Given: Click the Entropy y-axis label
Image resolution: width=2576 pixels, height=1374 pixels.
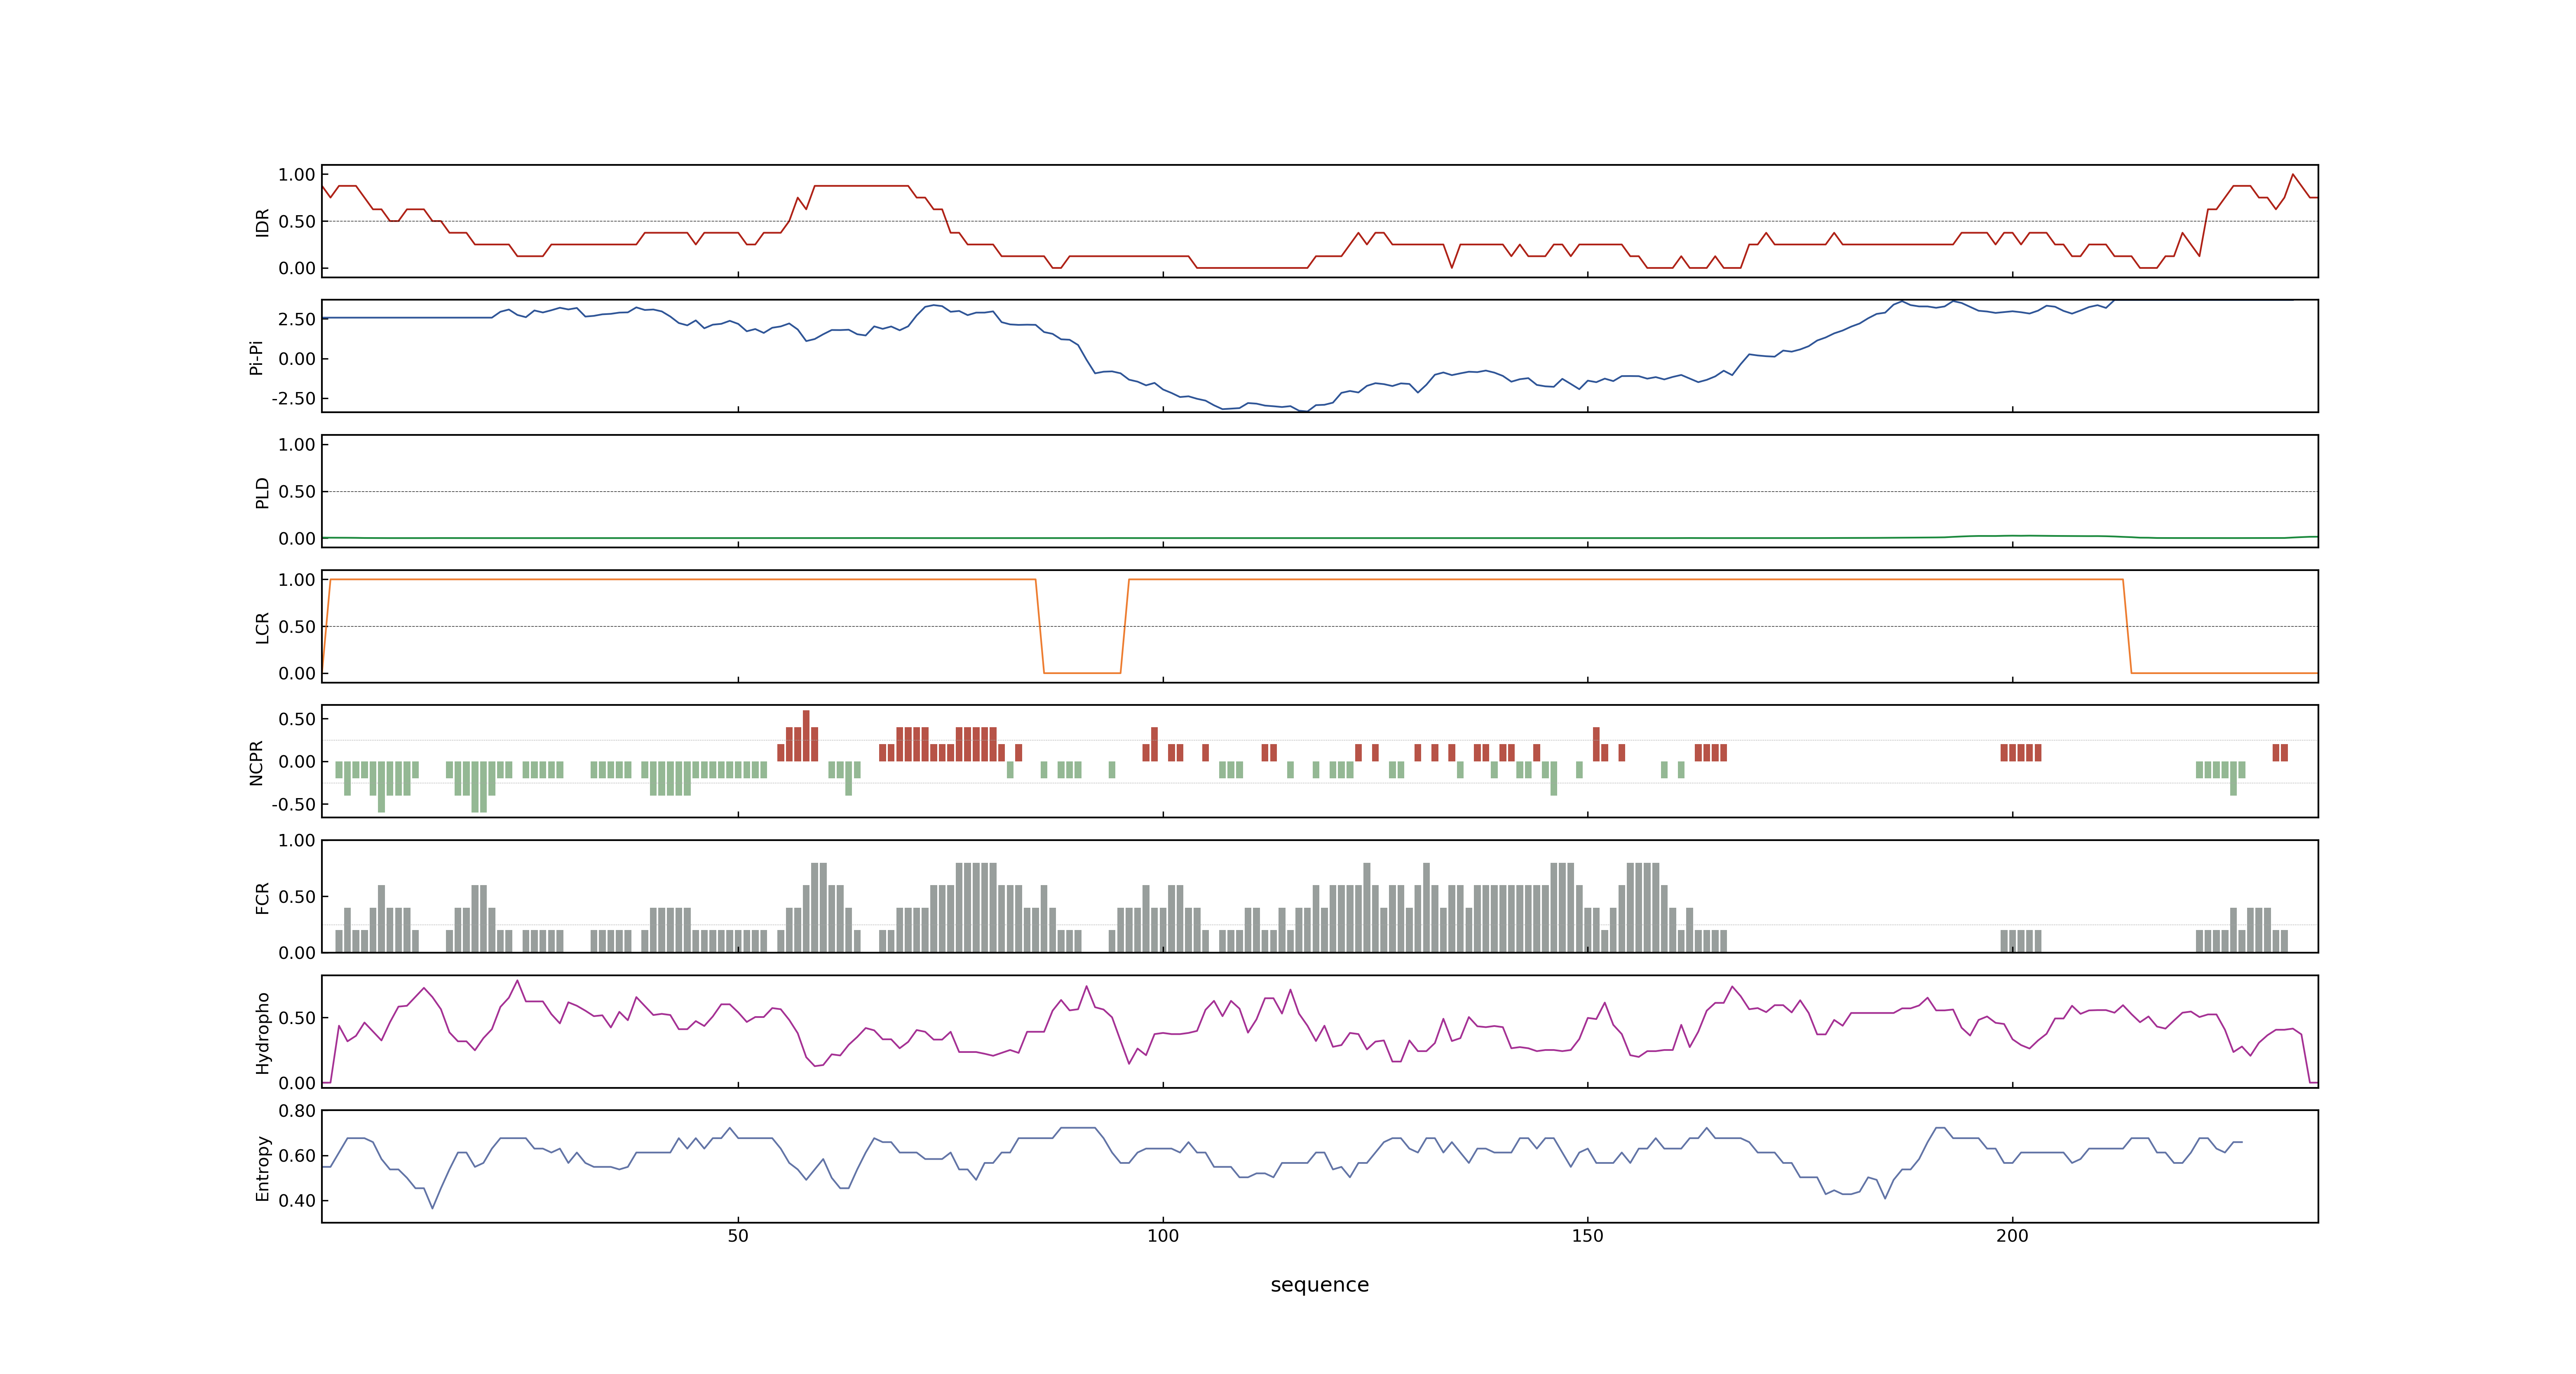Looking at the screenshot, I should pyautogui.click(x=262, y=1168).
